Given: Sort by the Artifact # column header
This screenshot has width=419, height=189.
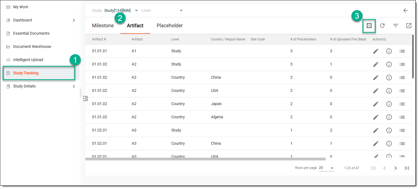Looking at the screenshot, I should tap(99, 39).
